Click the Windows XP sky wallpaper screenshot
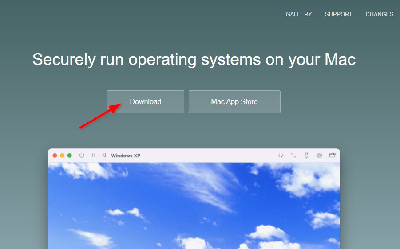 pos(194,206)
